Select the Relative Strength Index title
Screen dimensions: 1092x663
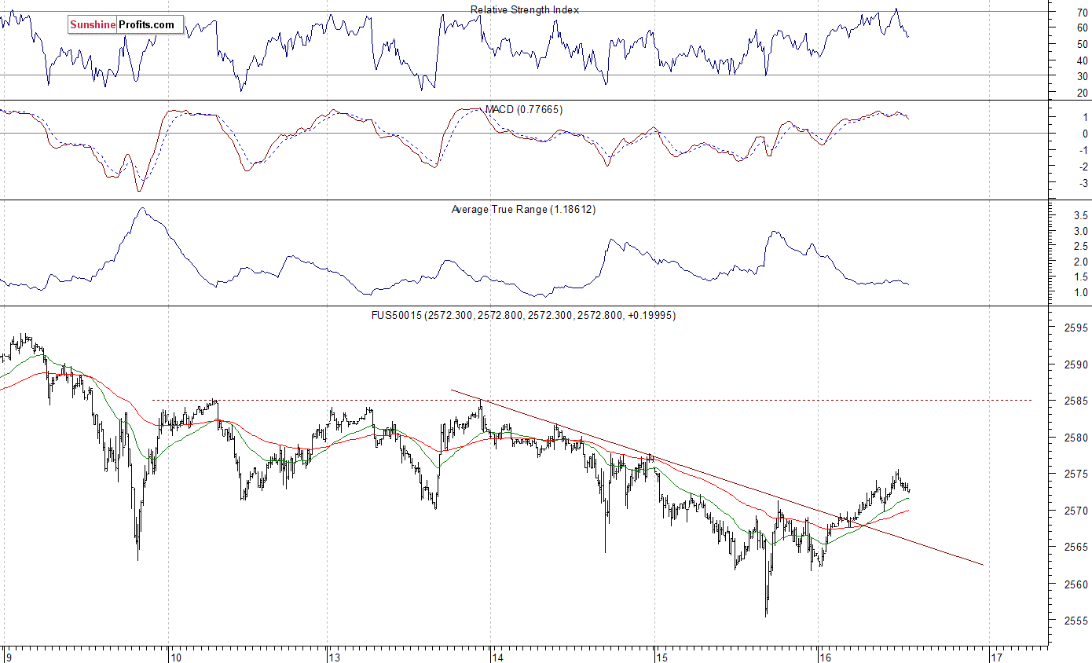(525, 10)
